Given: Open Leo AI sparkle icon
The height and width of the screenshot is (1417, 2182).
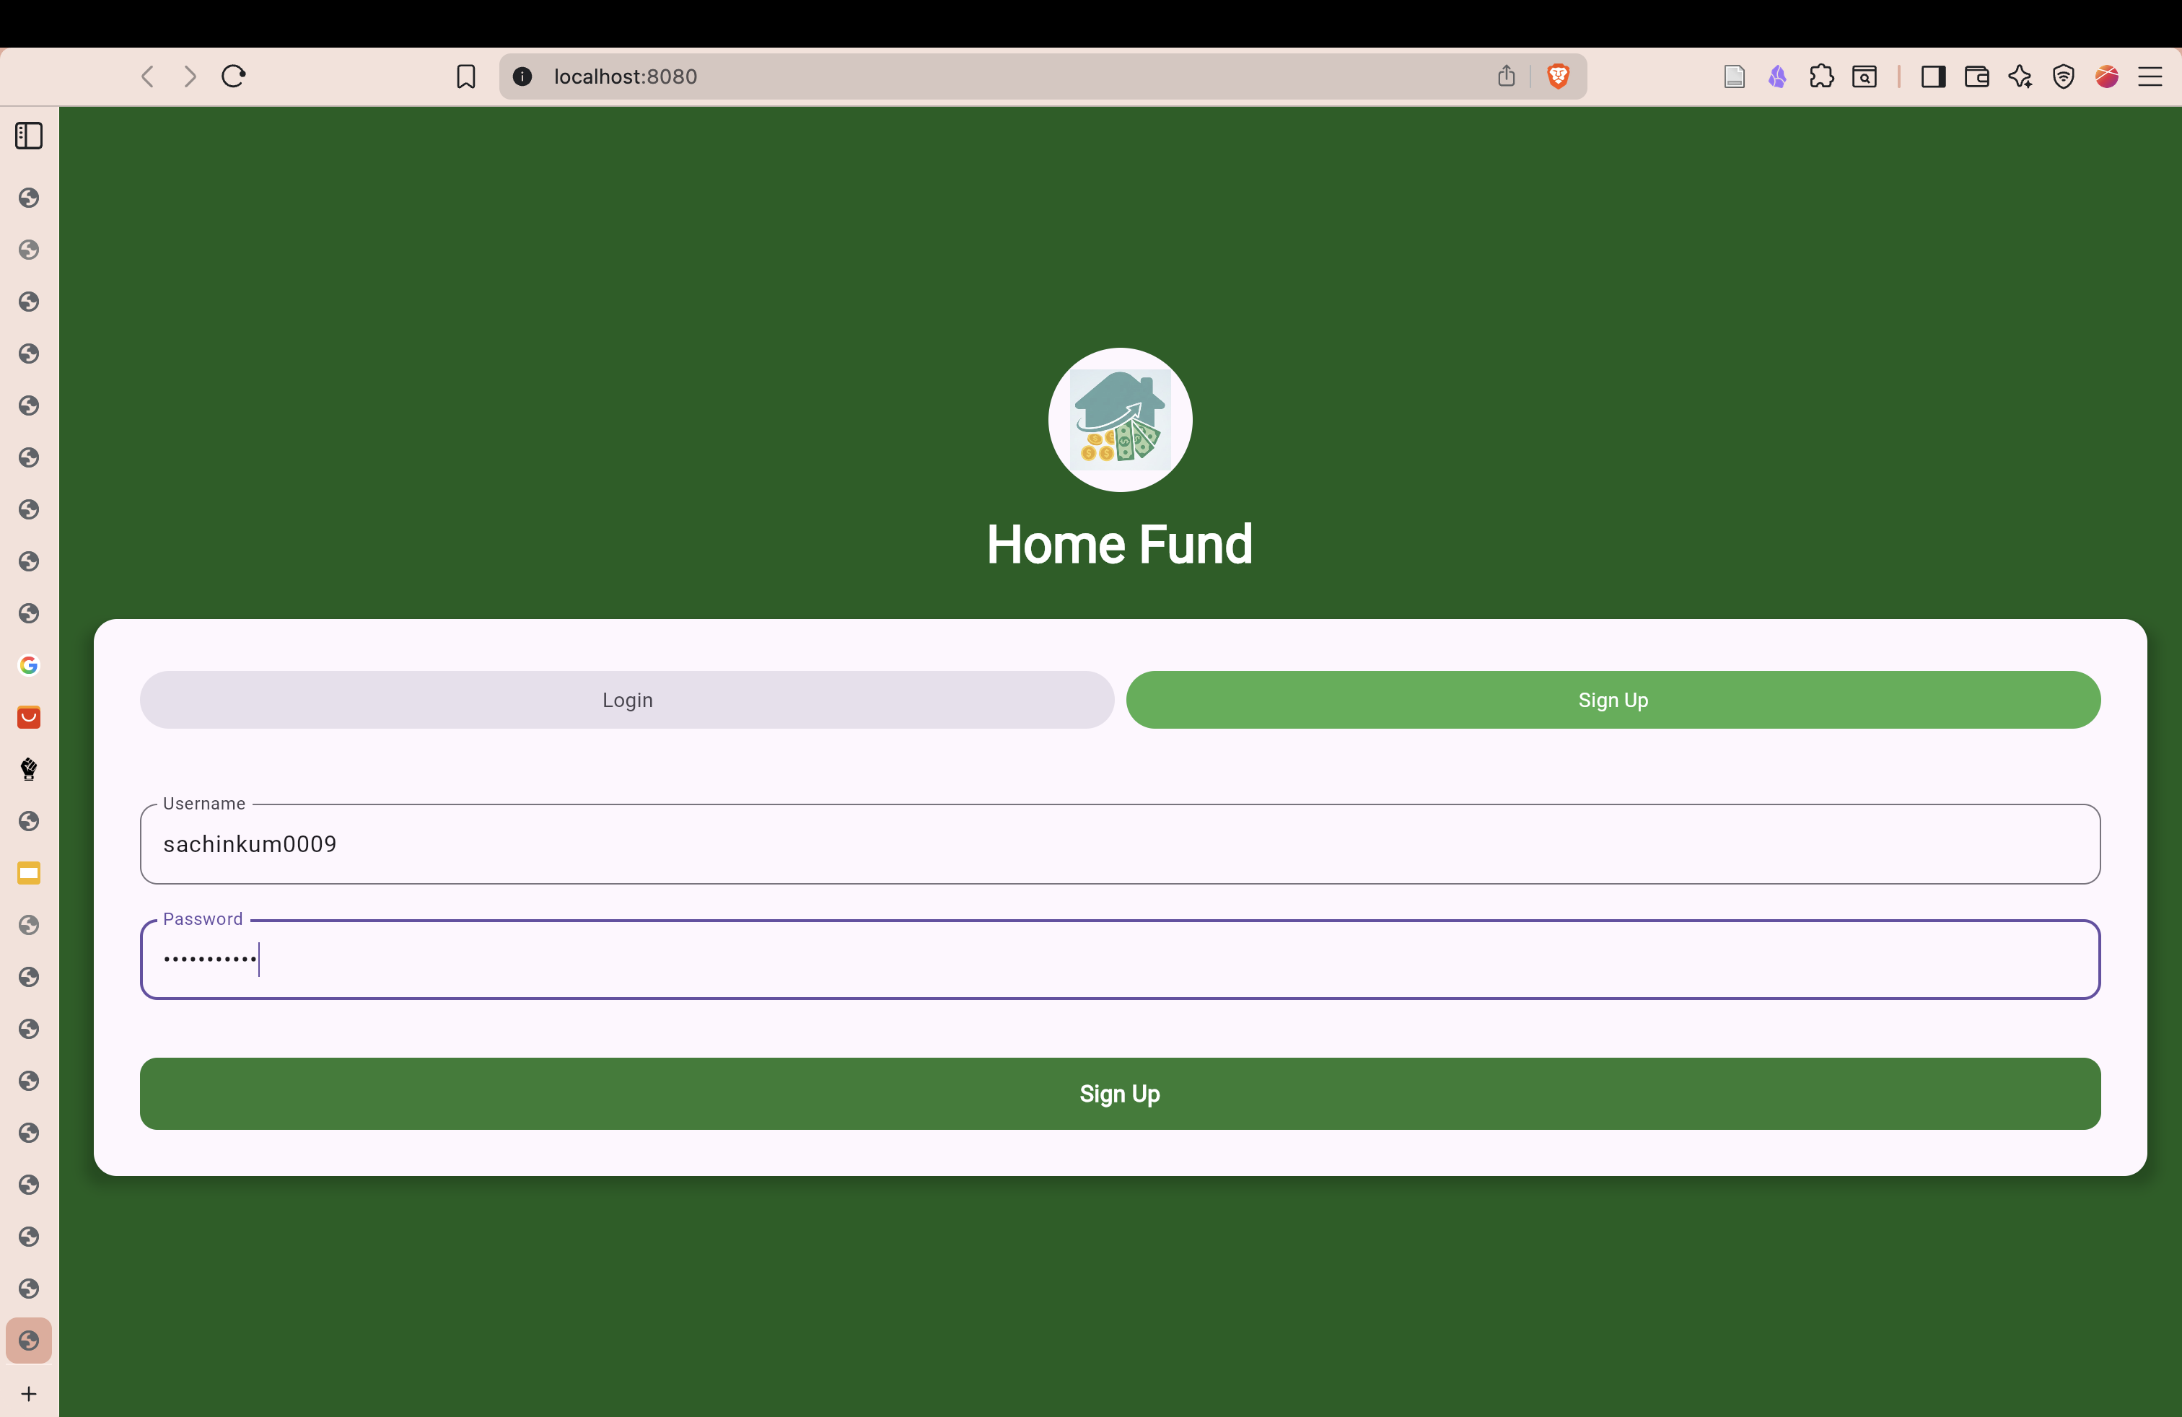Looking at the screenshot, I should click(x=2020, y=76).
